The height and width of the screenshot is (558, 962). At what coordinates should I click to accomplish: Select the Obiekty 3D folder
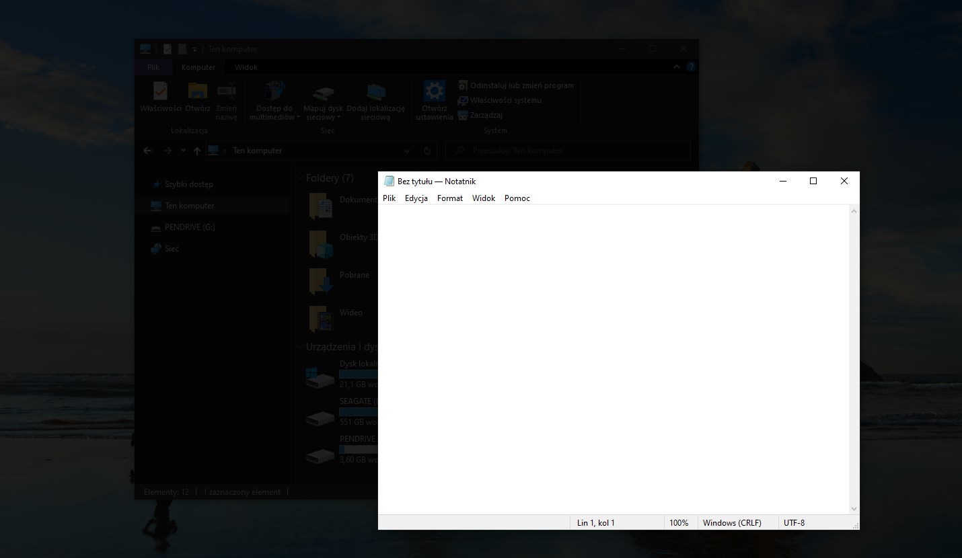point(342,243)
